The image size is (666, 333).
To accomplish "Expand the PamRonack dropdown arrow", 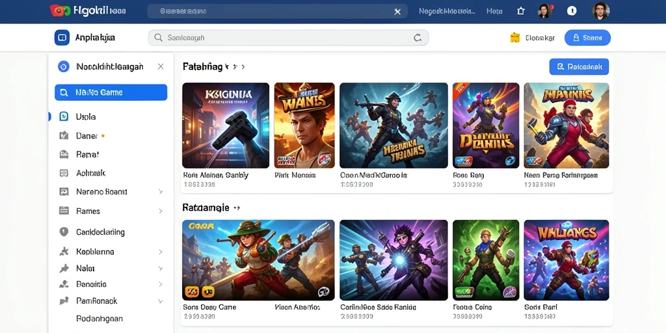I will click(161, 300).
